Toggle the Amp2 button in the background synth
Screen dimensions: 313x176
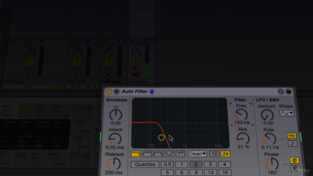pos(21,155)
